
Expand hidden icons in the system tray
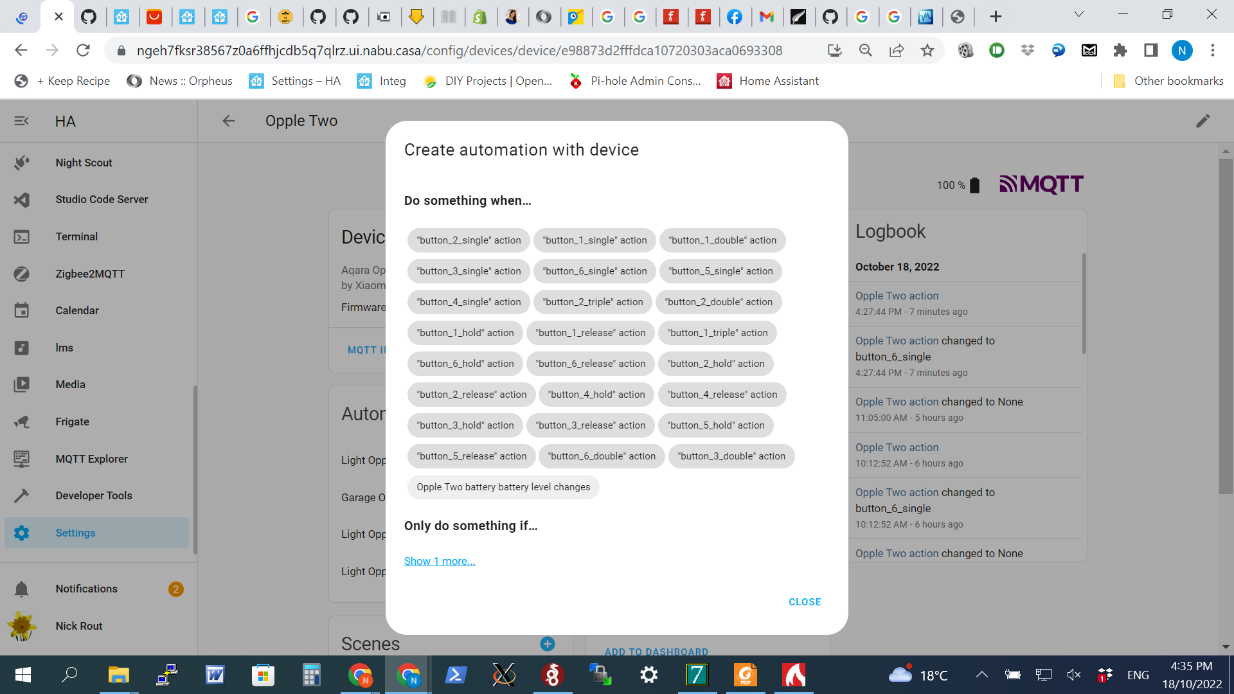(982, 675)
